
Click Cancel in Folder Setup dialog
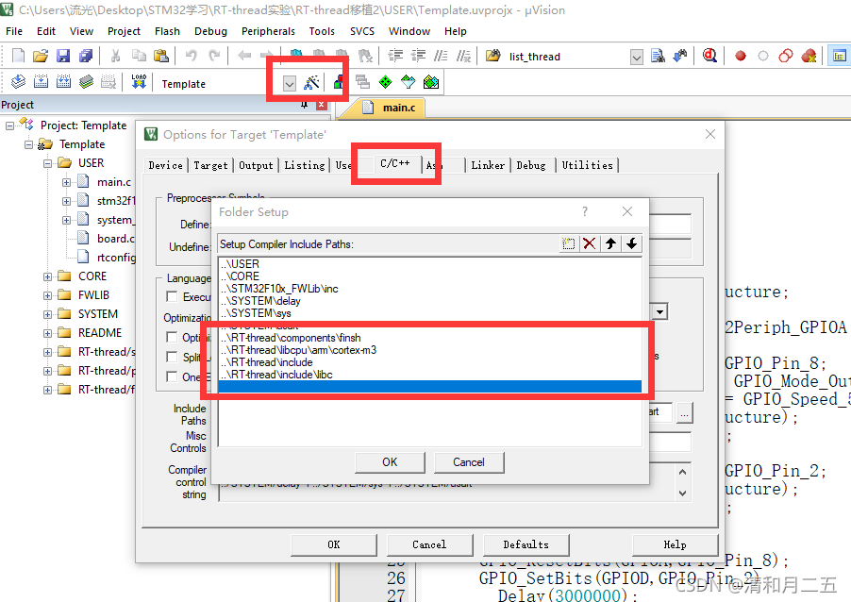point(469,462)
